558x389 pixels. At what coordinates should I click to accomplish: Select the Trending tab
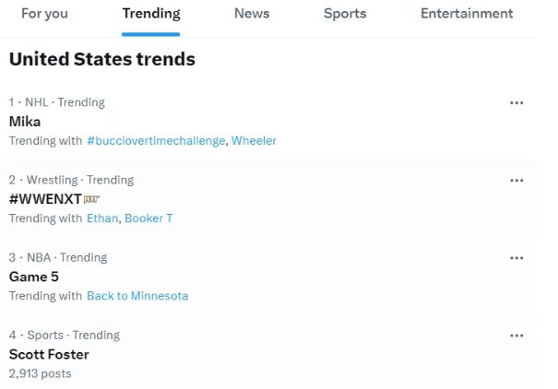click(151, 14)
